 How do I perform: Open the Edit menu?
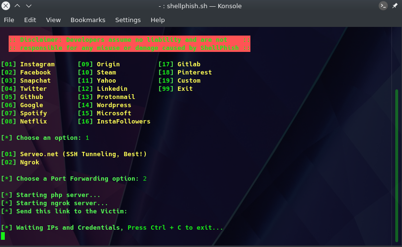[30, 20]
